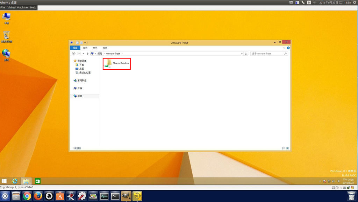
Task: Switch to GIMP dock icon
Action: click(x=126, y=196)
